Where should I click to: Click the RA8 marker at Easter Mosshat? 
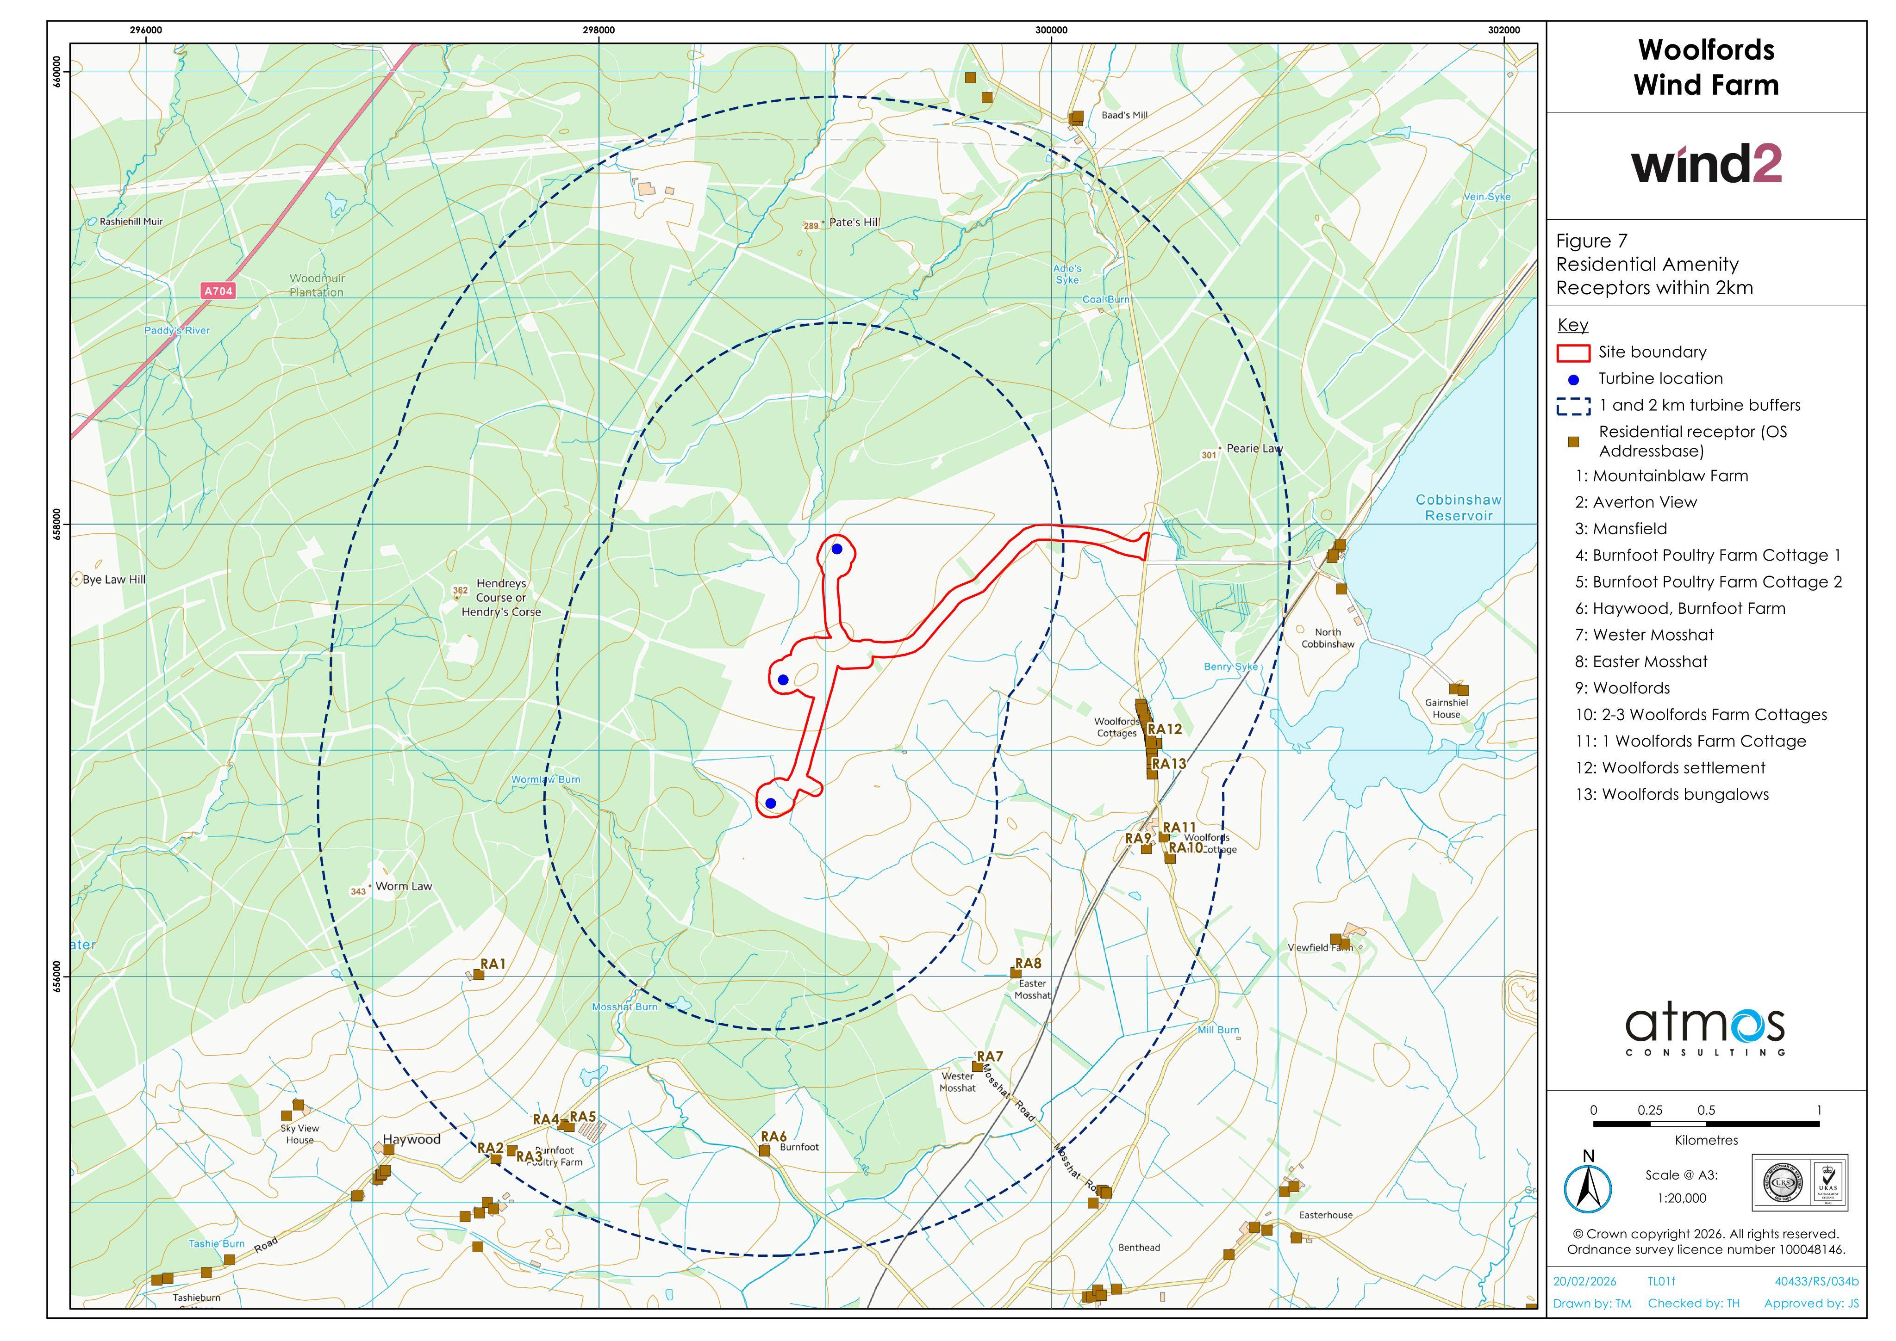(x=1016, y=974)
